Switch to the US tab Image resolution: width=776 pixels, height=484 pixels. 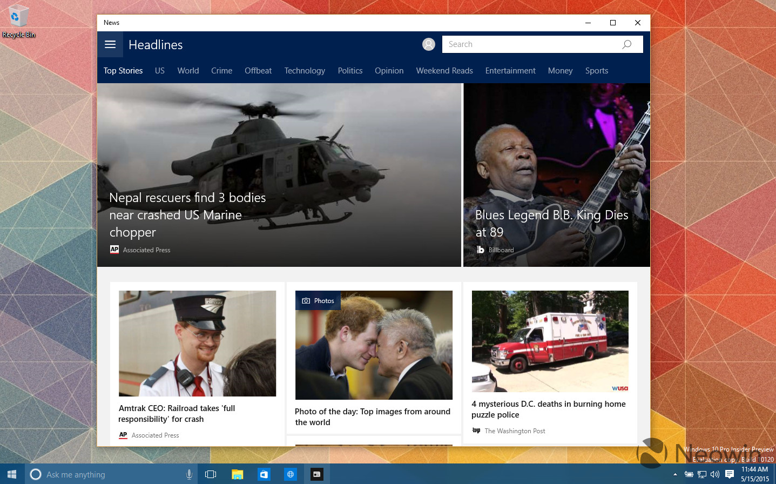click(160, 71)
